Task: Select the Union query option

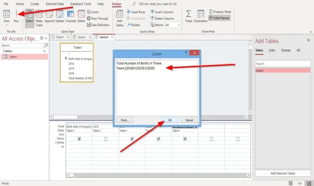Action: click(93, 12)
